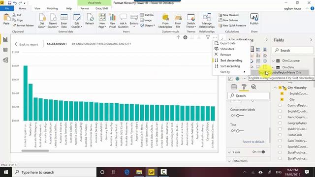
Task: Click the Windows Start button
Action: [x=6, y=172]
